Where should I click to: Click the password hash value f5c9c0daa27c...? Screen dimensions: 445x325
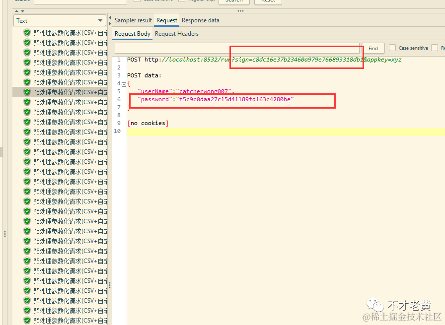click(235, 99)
